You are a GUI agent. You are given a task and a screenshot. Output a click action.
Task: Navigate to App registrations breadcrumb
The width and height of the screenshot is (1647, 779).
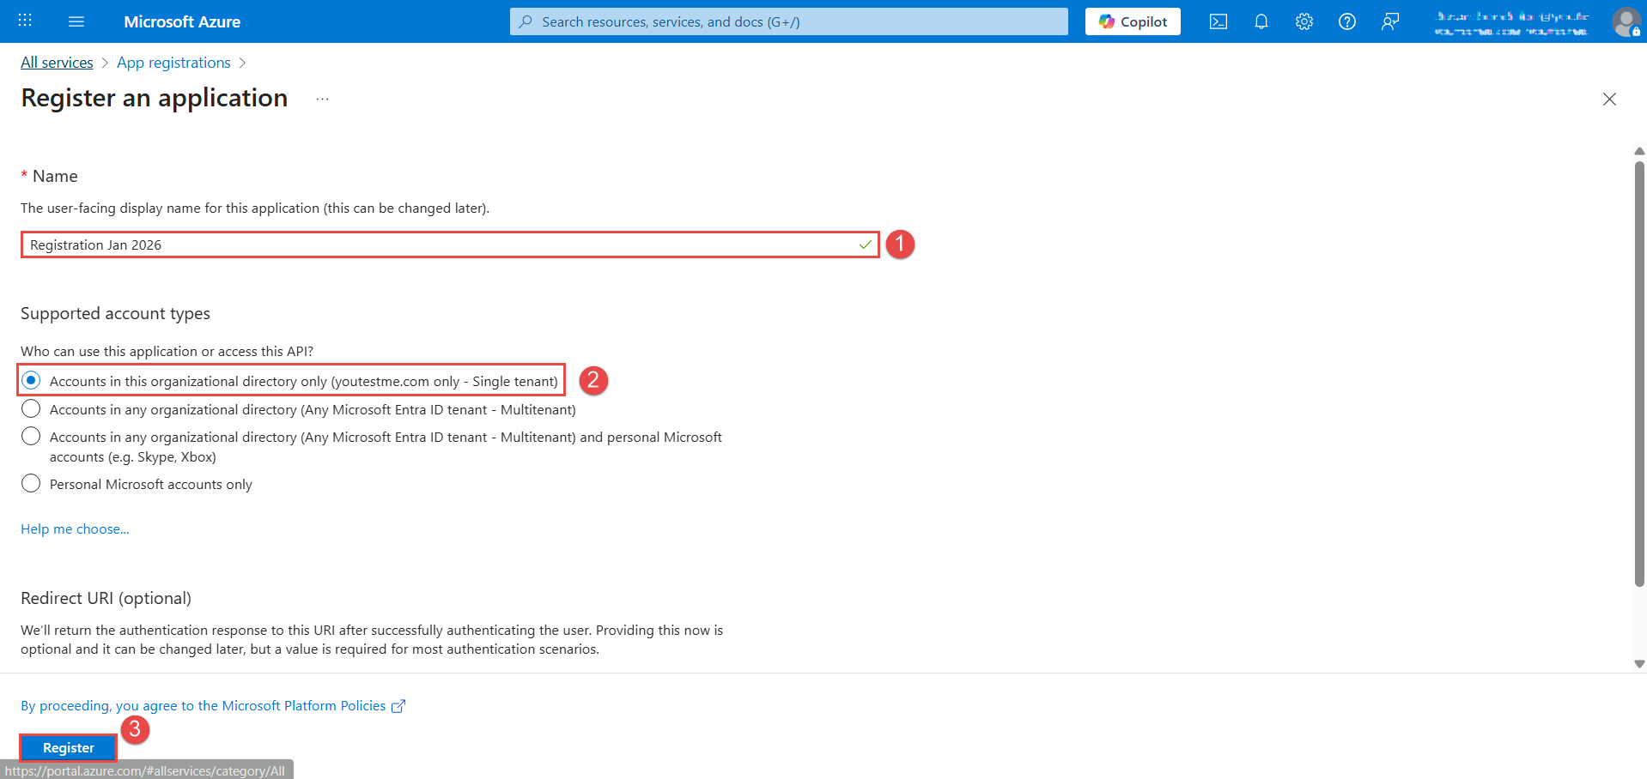click(173, 63)
